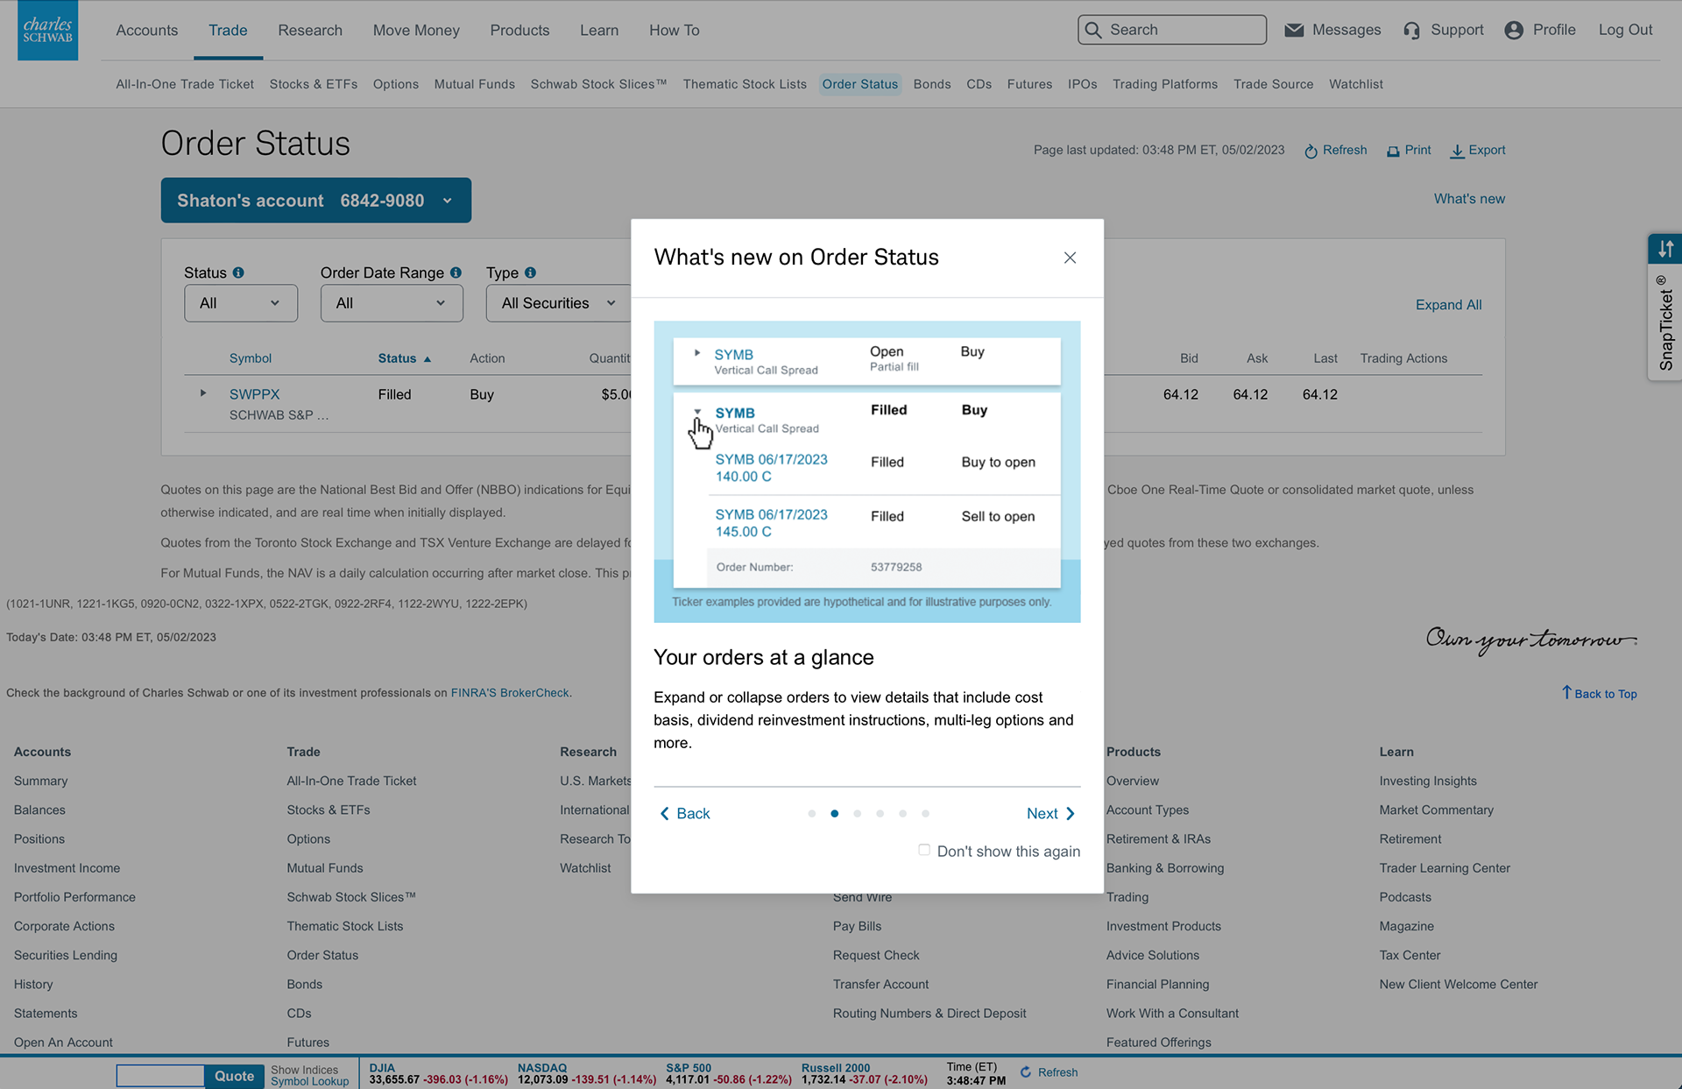Click Show Indices link
Image resolution: width=1682 pixels, height=1089 pixels.
pyautogui.click(x=304, y=1070)
